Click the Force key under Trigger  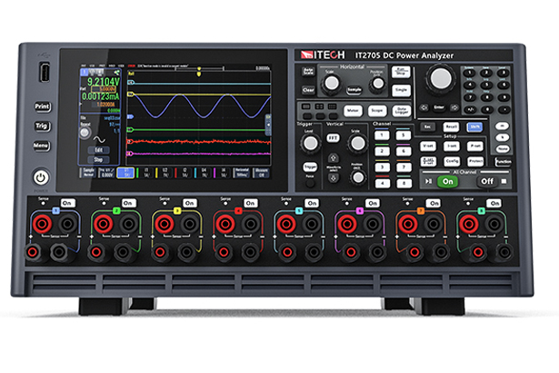310,183
